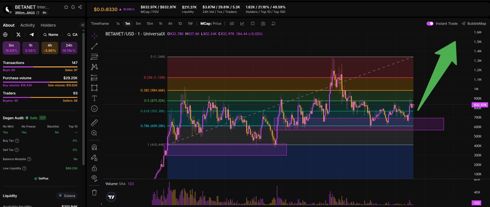
Task: Switch chart to MCap mode
Action: (x=205, y=23)
